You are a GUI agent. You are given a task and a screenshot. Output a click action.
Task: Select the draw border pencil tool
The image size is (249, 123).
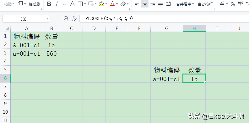tap(91, 4)
